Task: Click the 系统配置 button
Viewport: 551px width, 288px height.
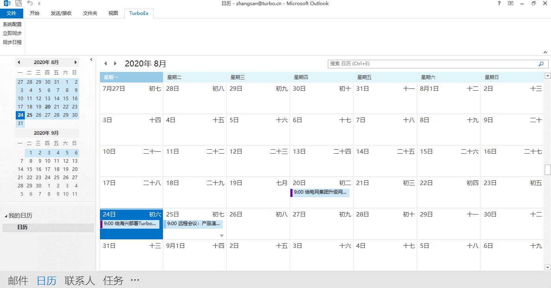Action: pyautogui.click(x=12, y=24)
